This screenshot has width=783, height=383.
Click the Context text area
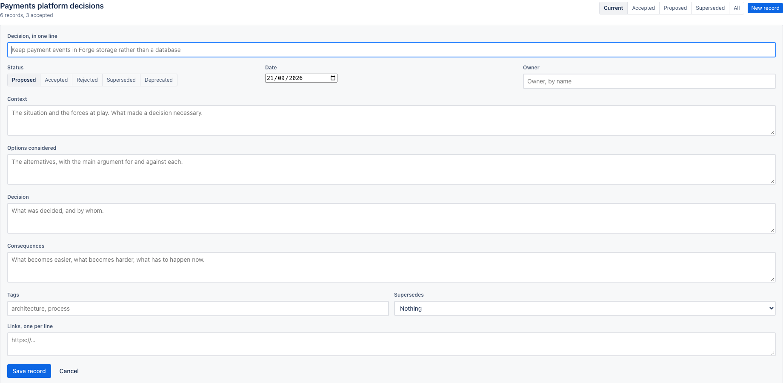coord(391,120)
